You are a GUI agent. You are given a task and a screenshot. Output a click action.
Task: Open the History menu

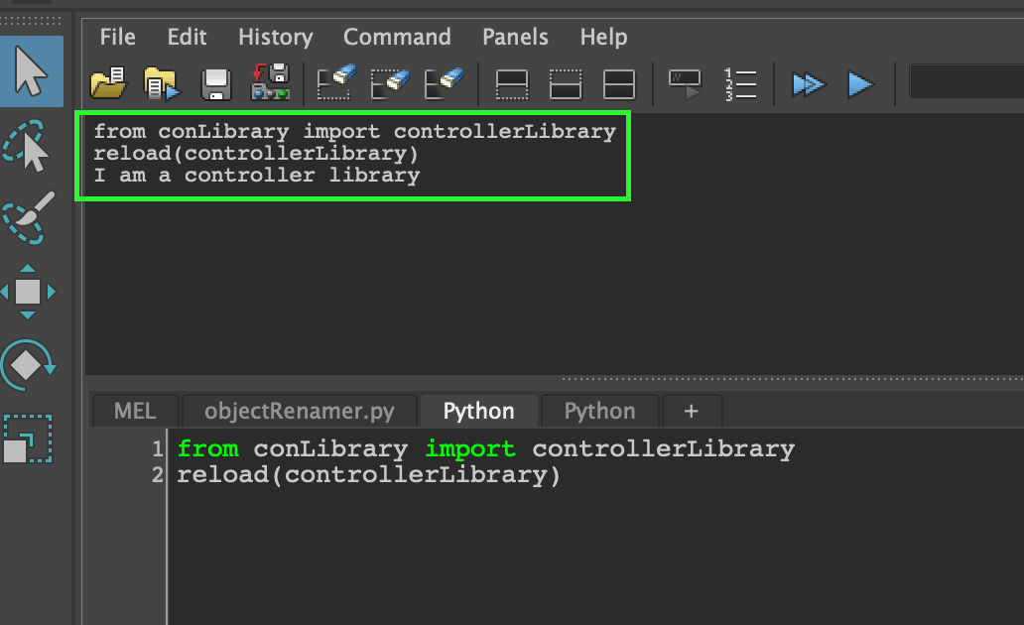coord(275,38)
